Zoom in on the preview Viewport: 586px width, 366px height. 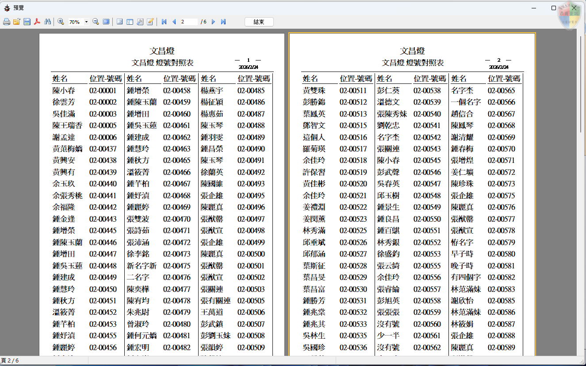[61, 21]
